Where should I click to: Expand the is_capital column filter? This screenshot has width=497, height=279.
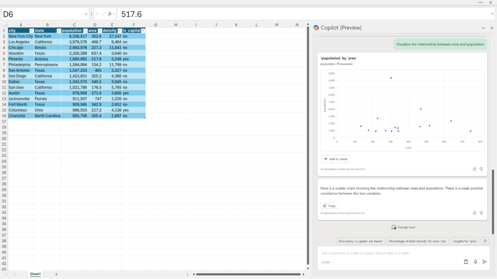click(x=143, y=31)
